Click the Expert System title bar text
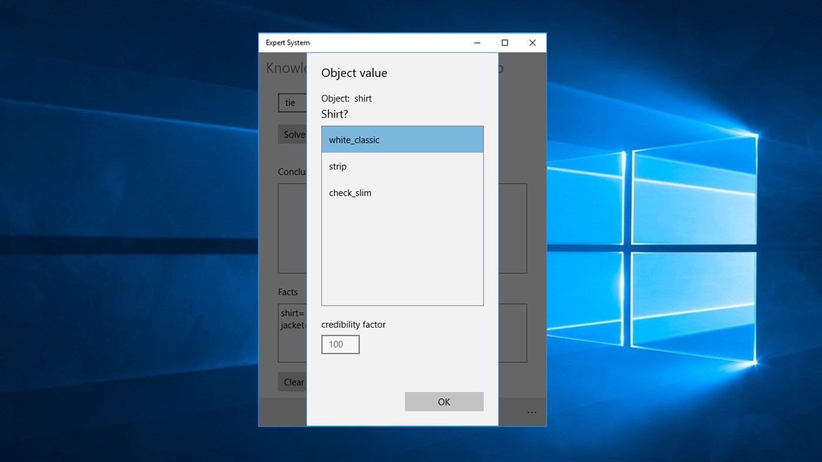The height and width of the screenshot is (462, 822). 287,42
